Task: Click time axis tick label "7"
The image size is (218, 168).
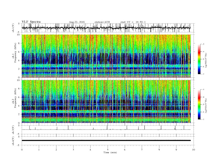Action: 142,150
